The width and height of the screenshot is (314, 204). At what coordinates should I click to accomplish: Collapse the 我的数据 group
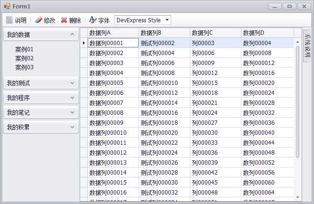coord(72,34)
